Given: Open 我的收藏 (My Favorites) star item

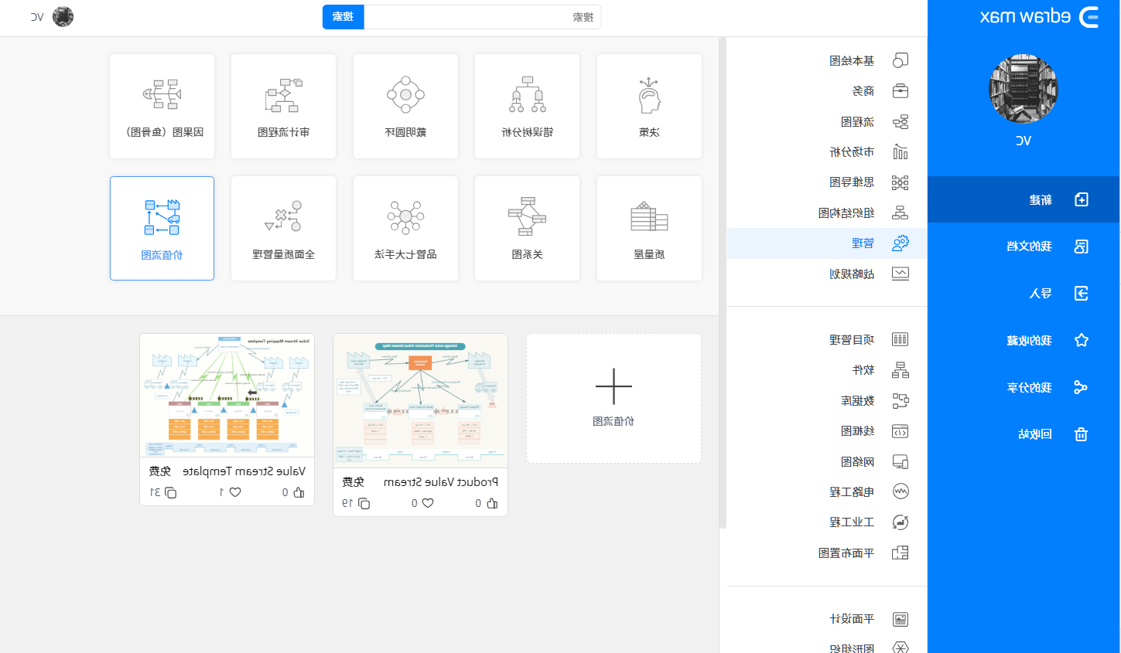Looking at the screenshot, I should (x=1024, y=340).
